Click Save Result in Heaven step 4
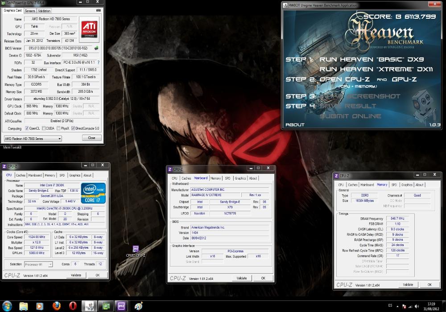 (348, 106)
